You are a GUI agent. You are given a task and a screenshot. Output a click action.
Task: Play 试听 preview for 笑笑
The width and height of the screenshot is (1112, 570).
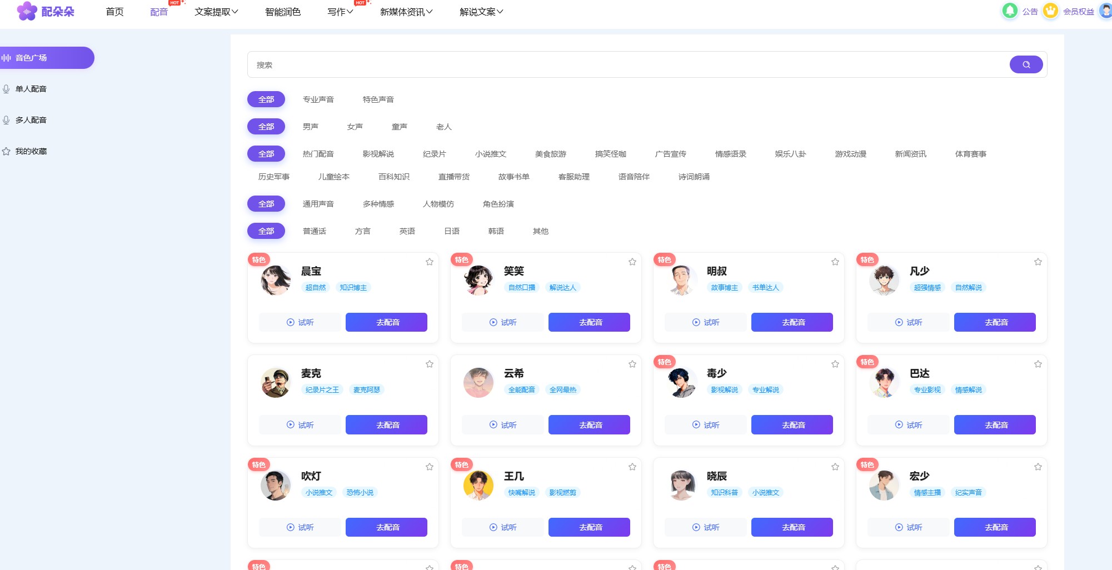tap(503, 322)
